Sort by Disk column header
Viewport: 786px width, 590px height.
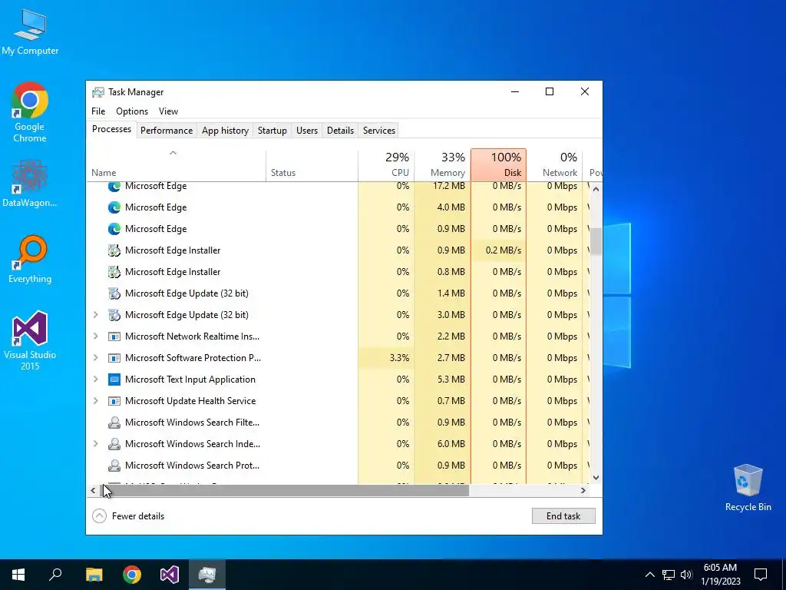pyautogui.click(x=498, y=166)
